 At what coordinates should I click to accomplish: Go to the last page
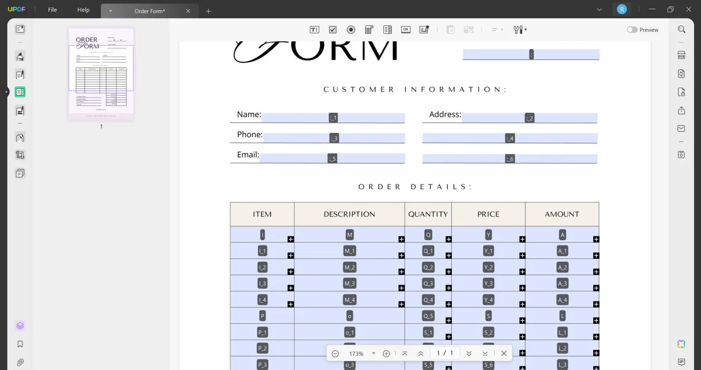(485, 354)
